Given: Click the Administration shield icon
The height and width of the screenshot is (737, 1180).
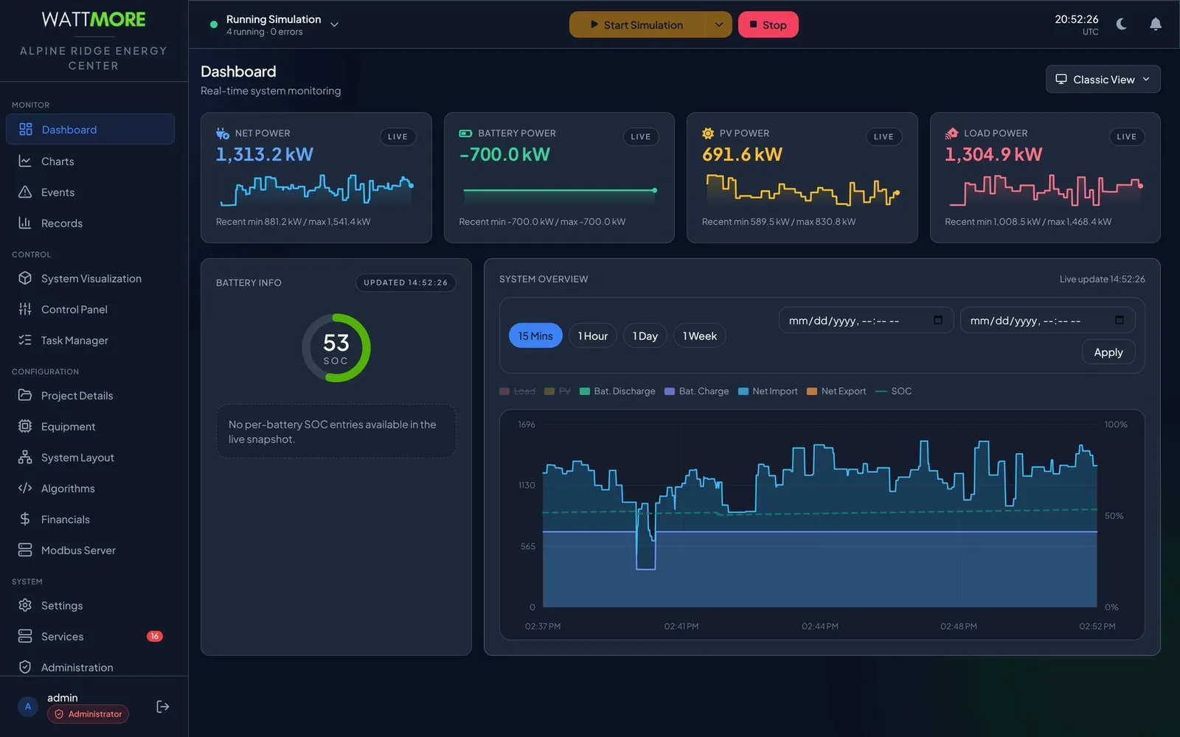Looking at the screenshot, I should (x=25, y=667).
